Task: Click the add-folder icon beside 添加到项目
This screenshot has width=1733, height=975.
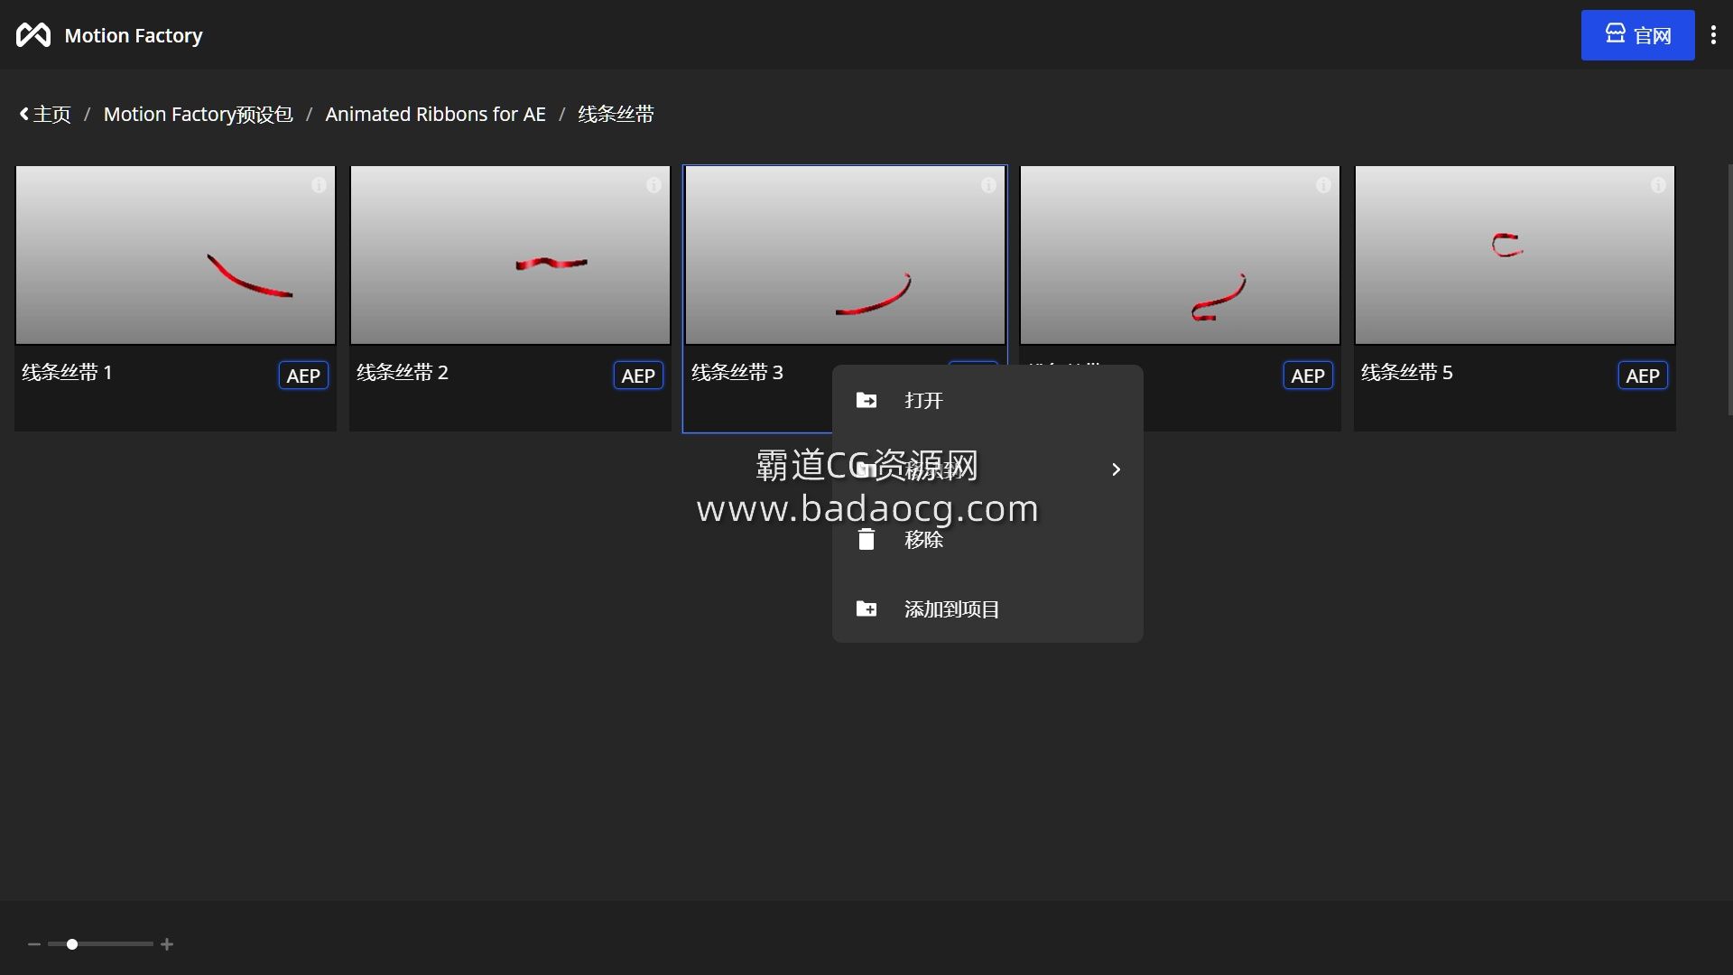Action: pyautogui.click(x=866, y=609)
